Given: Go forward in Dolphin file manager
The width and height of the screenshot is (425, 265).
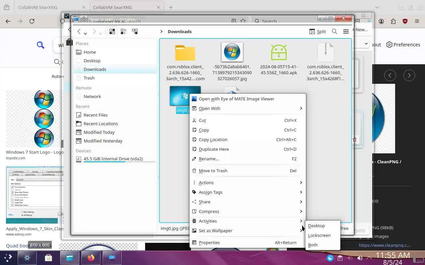Looking at the screenshot, I should pyautogui.click(x=94, y=31).
